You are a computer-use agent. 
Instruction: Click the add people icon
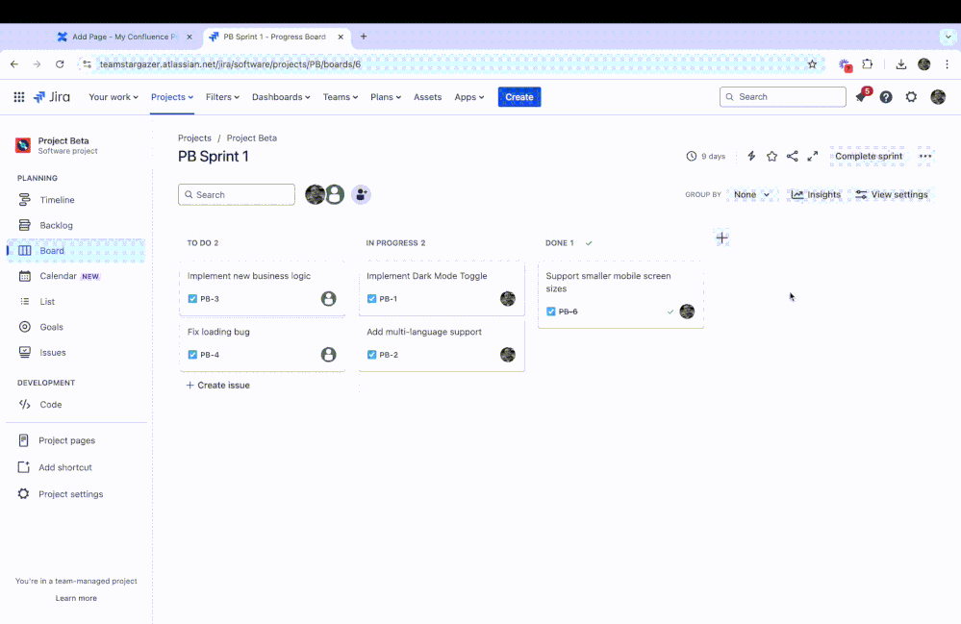point(361,195)
